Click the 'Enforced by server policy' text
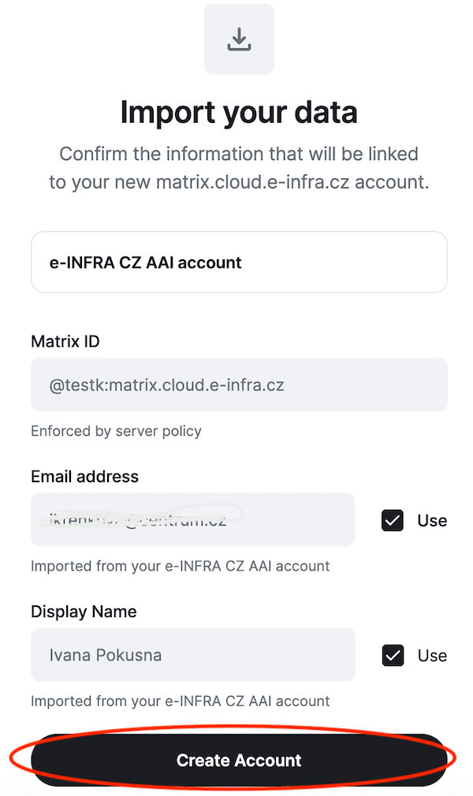 point(116,431)
